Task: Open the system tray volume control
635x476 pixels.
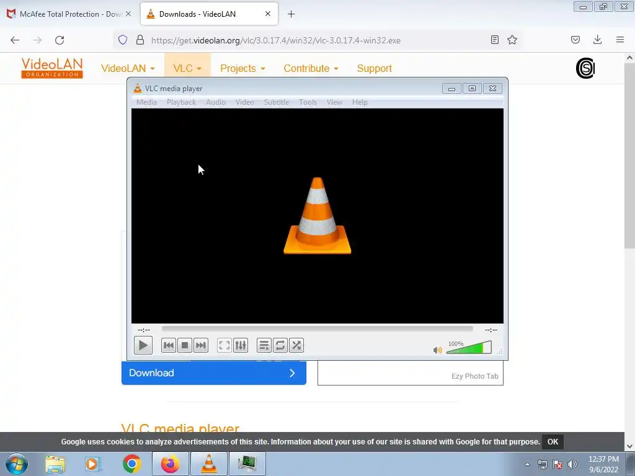Action: (572, 464)
